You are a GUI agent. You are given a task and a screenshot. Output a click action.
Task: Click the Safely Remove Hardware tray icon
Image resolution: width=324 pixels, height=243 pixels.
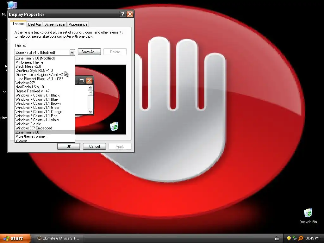coord(295,238)
